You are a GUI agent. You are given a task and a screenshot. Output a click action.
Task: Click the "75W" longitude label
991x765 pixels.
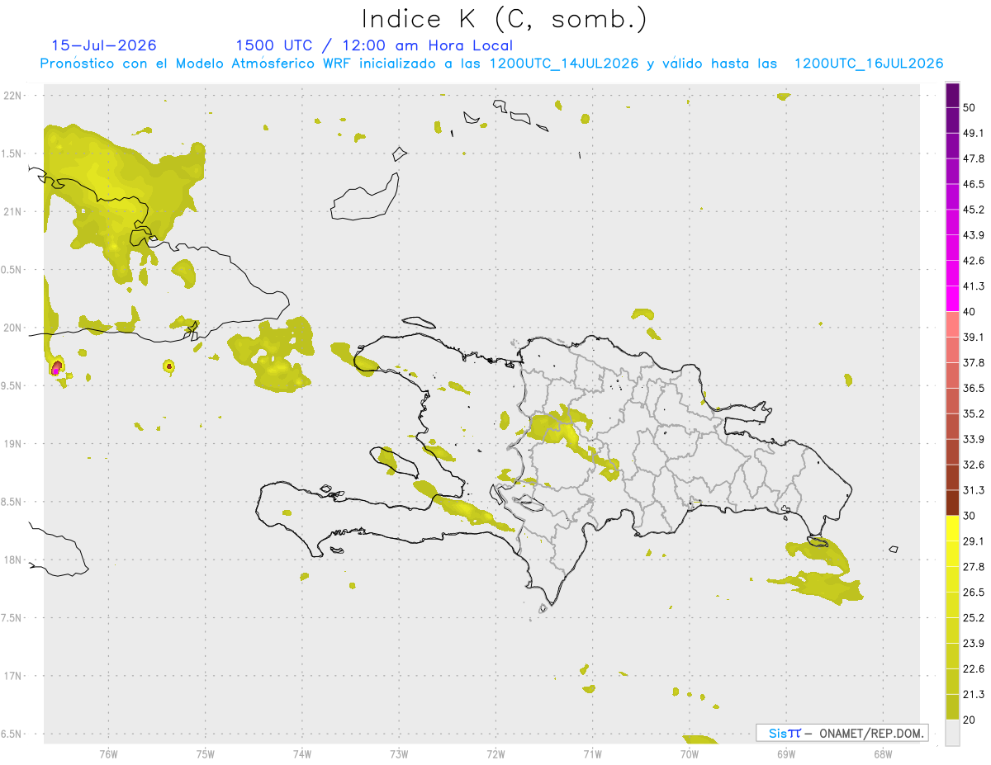[205, 753]
